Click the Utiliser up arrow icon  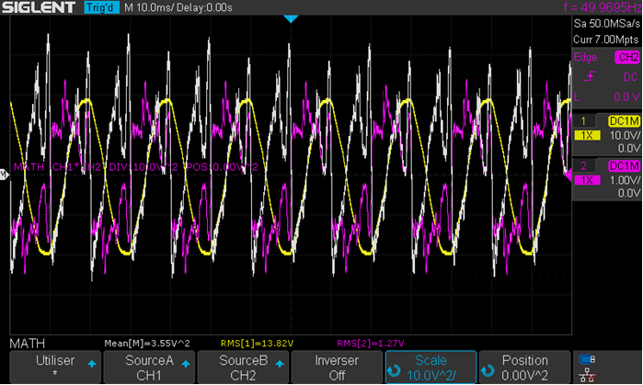(92, 364)
